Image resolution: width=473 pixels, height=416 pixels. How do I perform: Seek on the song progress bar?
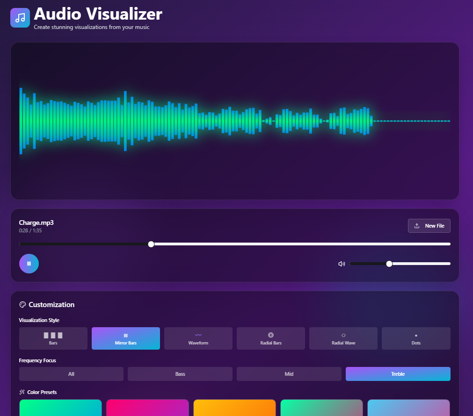click(x=235, y=244)
